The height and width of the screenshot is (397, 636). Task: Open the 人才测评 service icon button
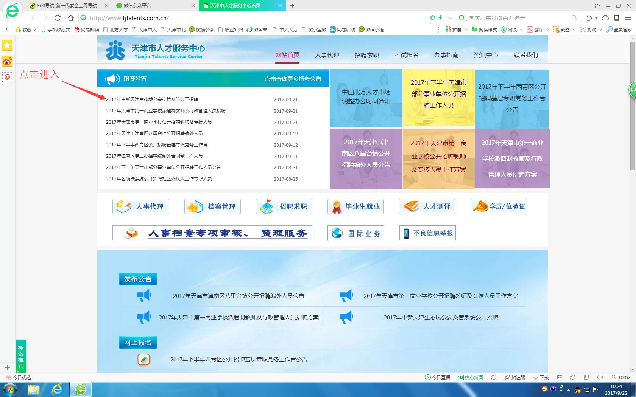click(427, 206)
